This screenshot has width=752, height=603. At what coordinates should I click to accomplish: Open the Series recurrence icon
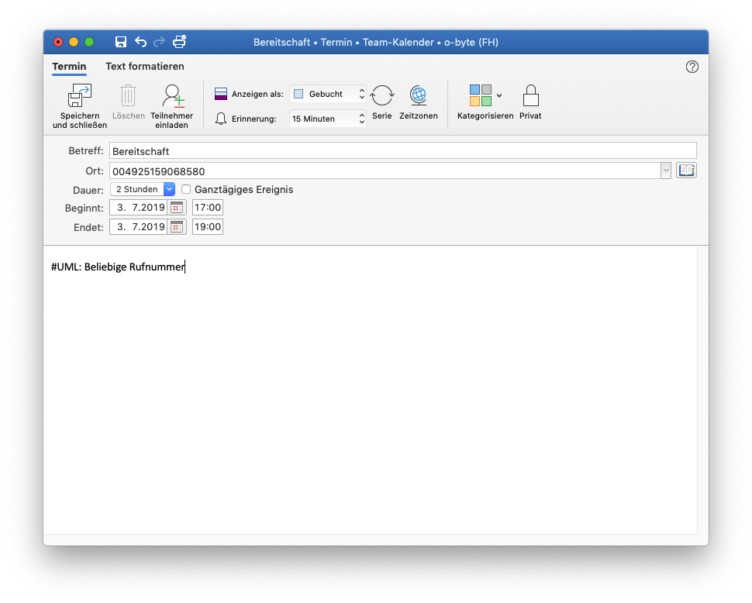click(381, 96)
